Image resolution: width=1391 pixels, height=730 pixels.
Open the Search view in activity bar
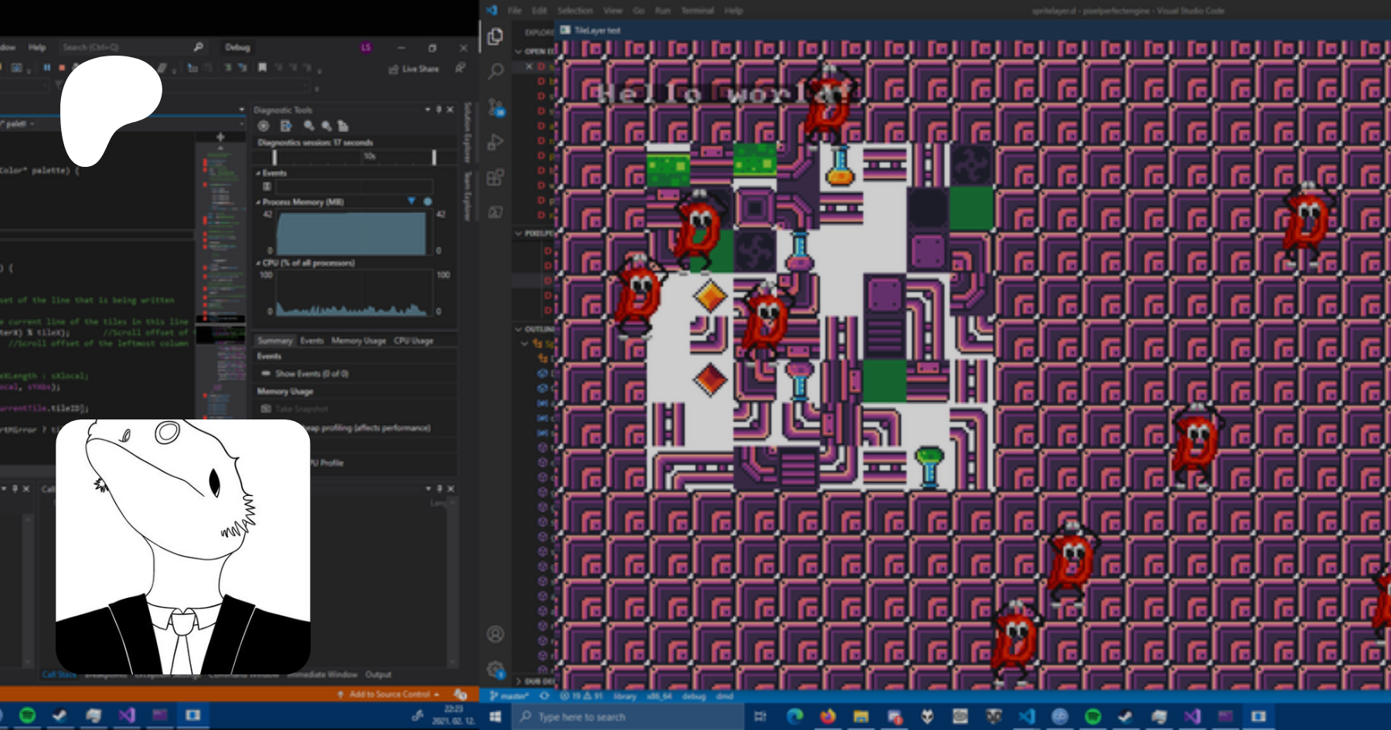pos(495,71)
